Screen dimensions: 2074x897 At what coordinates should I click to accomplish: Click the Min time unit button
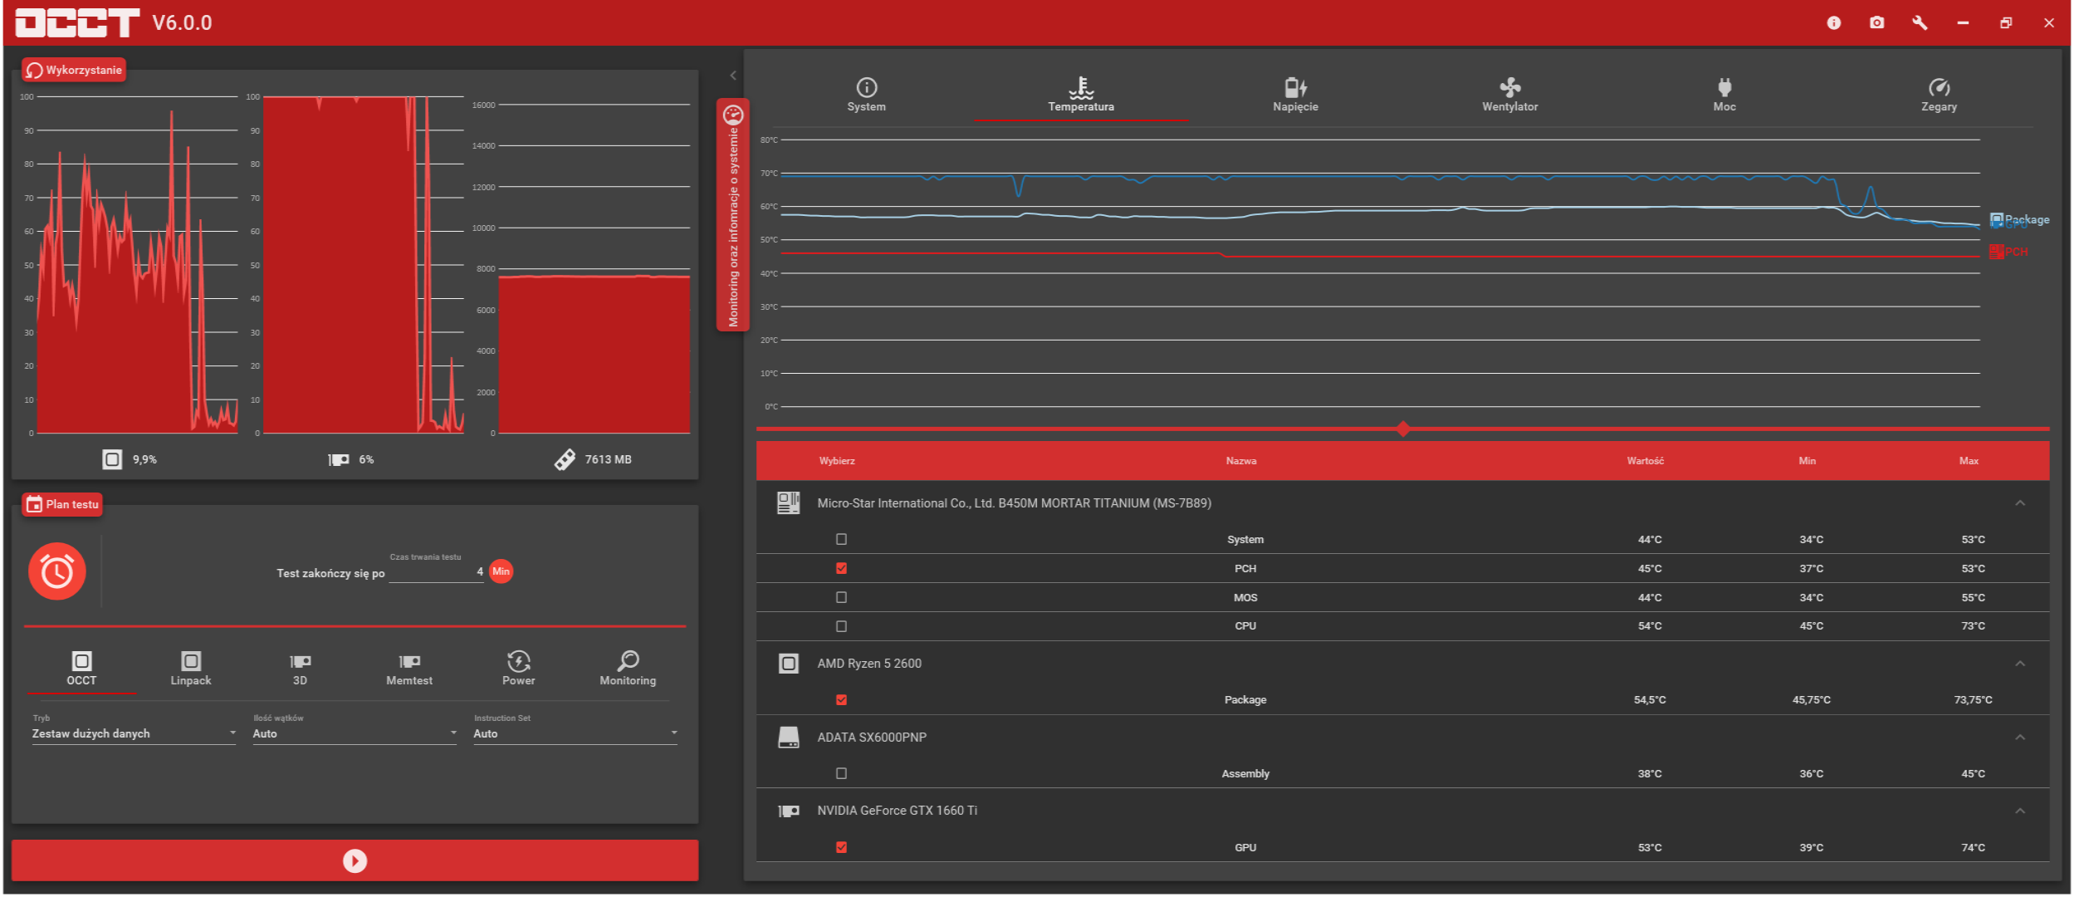click(501, 571)
